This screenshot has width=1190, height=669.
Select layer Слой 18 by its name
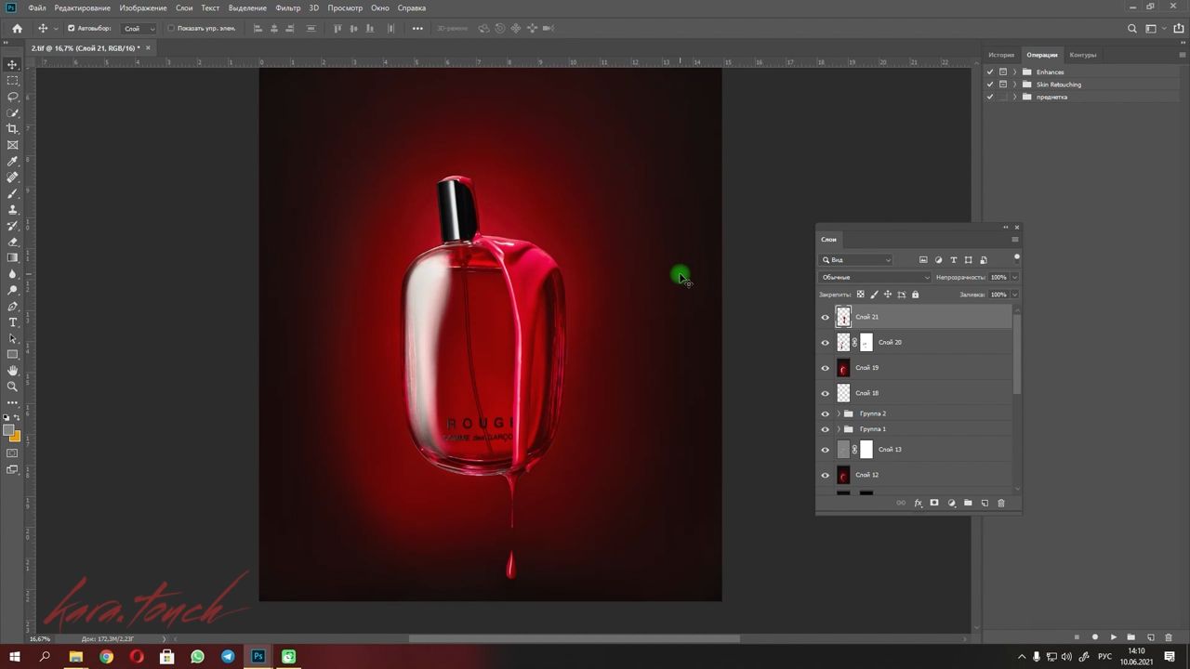[866, 393]
